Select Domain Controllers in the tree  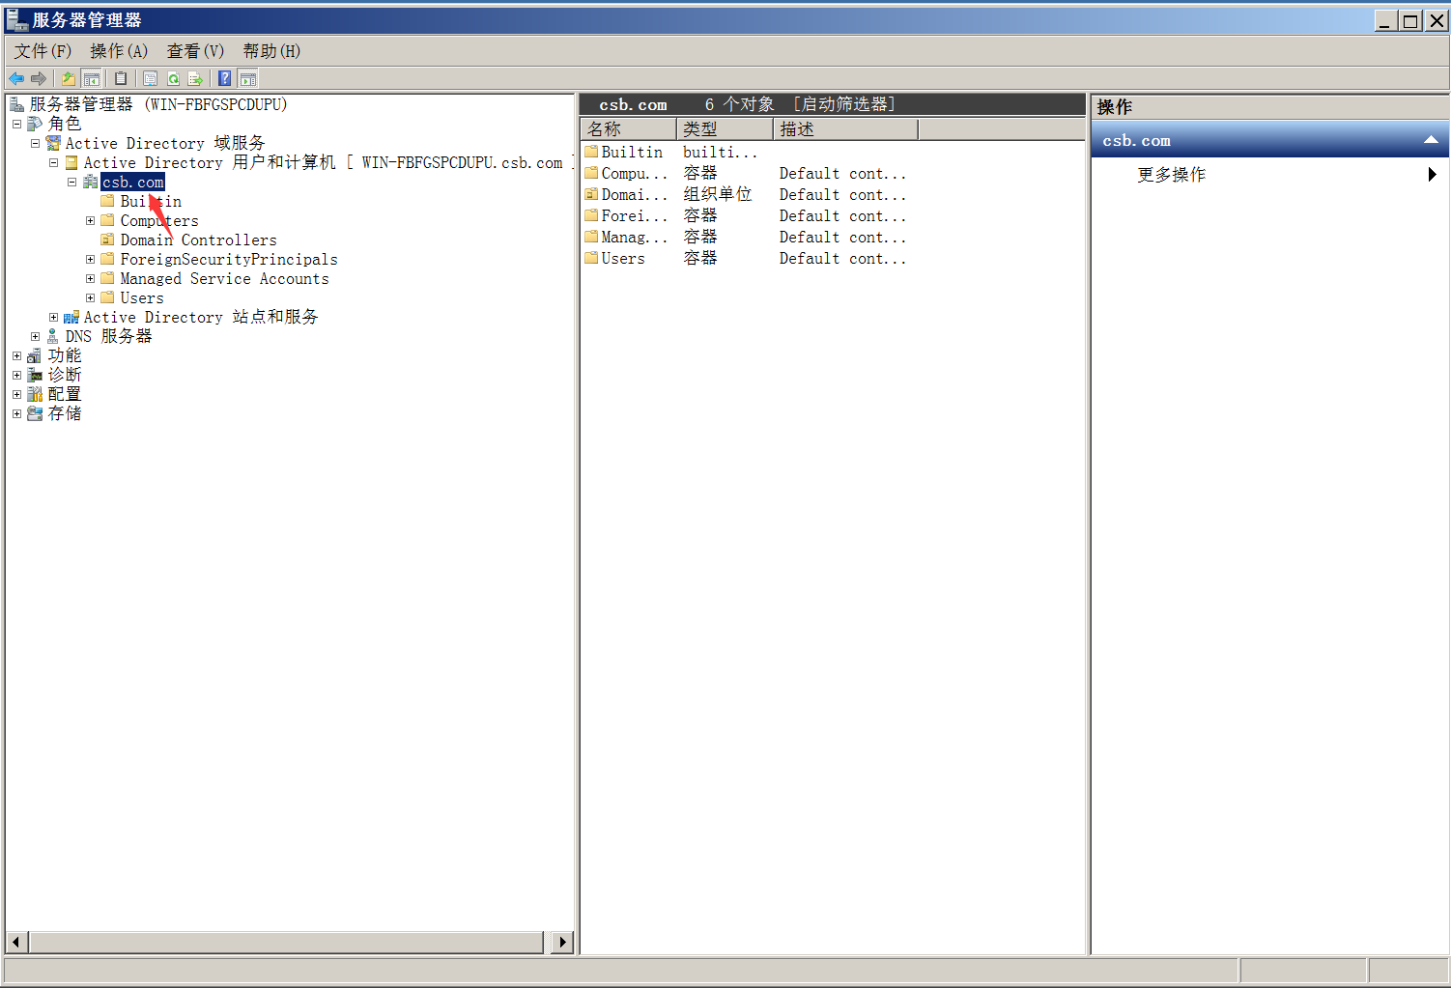(x=198, y=240)
